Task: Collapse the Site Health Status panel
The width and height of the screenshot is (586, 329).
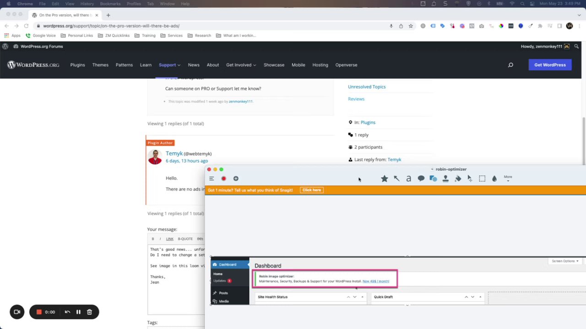Action: [362, 297]
